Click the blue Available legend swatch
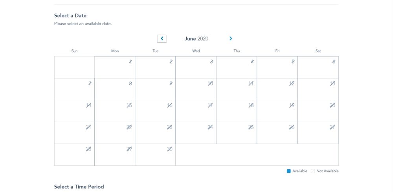Screen dimensions: 393x192 point(289,171)
